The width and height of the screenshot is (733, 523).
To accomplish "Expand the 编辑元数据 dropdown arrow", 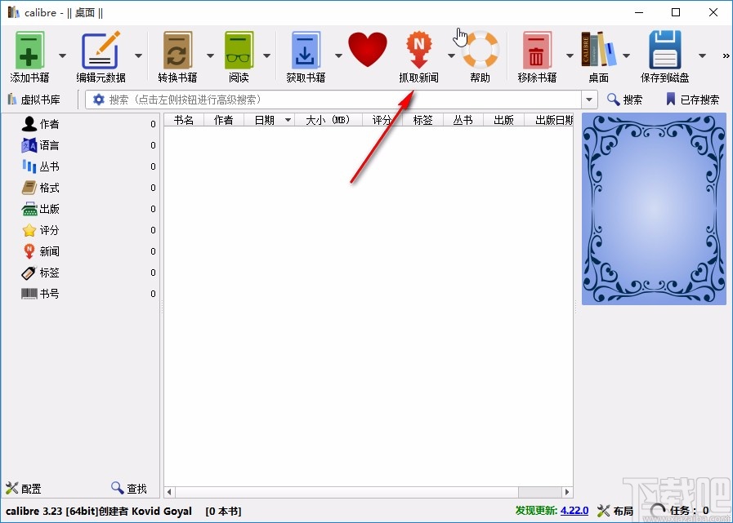I will coord(138,55).
